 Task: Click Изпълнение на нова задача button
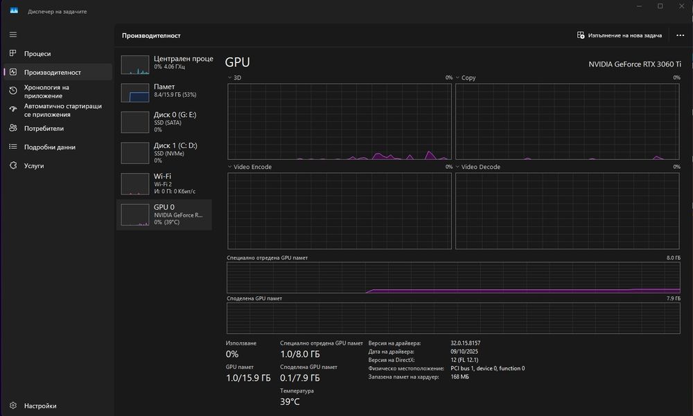(620, 35)
